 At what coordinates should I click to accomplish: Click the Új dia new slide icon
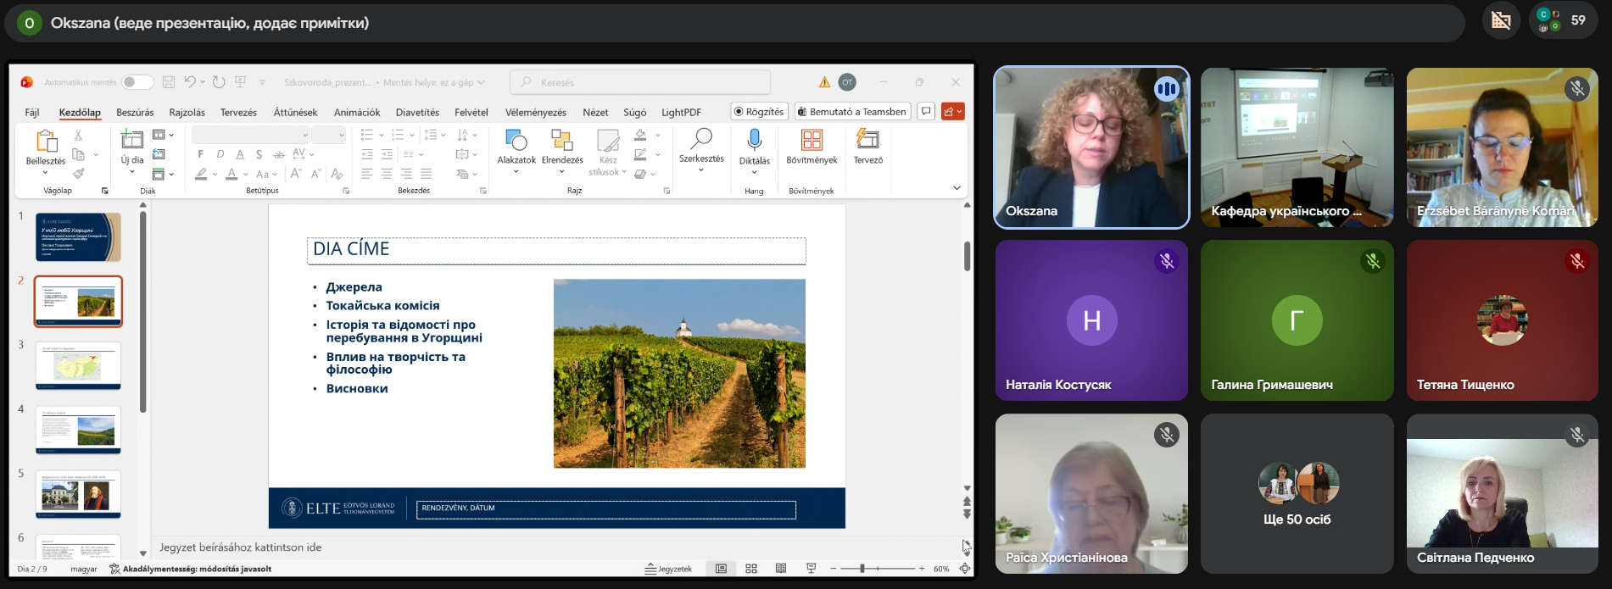131,139
